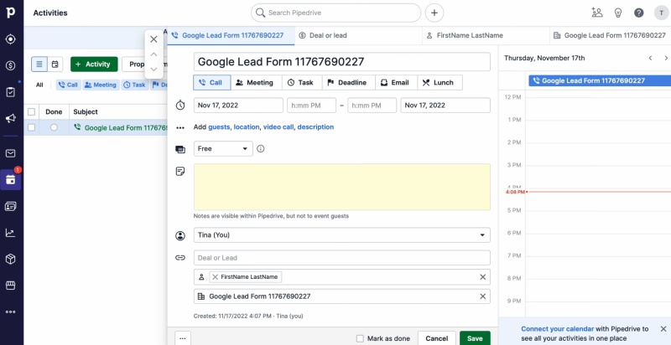The width and height of the screenshot is (671, 345).
Task: Switch to calendar view of activities
Action: point(55,64)
